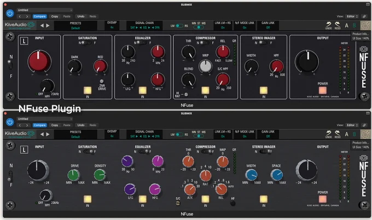372x220 pixels.
Task: Click GAIN LINK setting in bottom window
Action: 268,134
